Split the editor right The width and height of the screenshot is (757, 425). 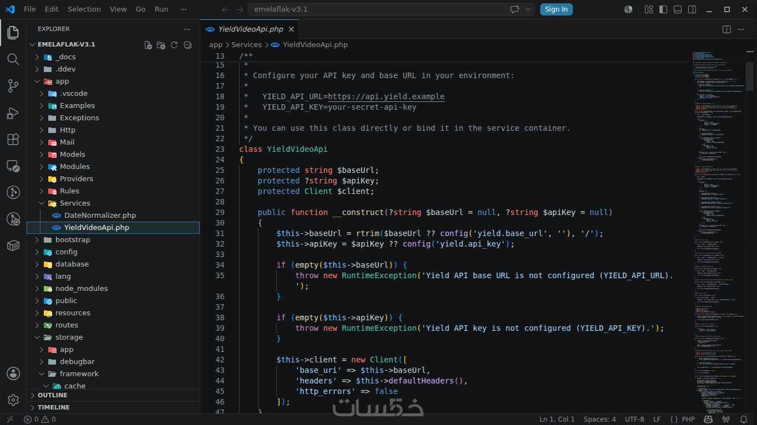(x=726, y=29)
